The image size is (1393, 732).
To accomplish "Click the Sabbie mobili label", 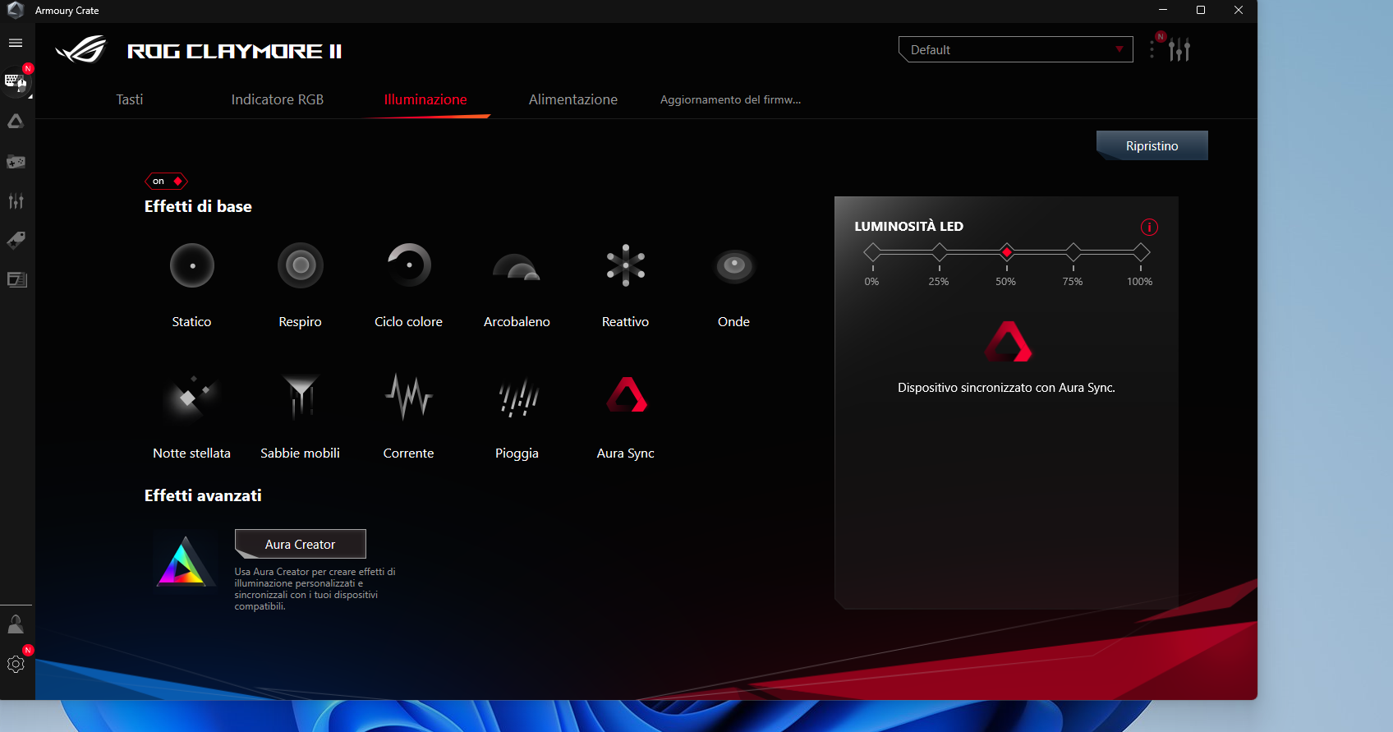I will pos(301,453).
